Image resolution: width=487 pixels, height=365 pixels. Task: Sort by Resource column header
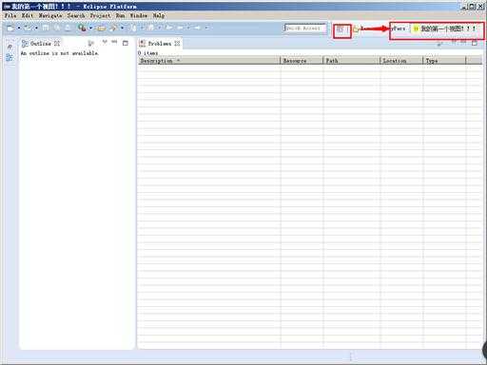click(x=302, y=61)
